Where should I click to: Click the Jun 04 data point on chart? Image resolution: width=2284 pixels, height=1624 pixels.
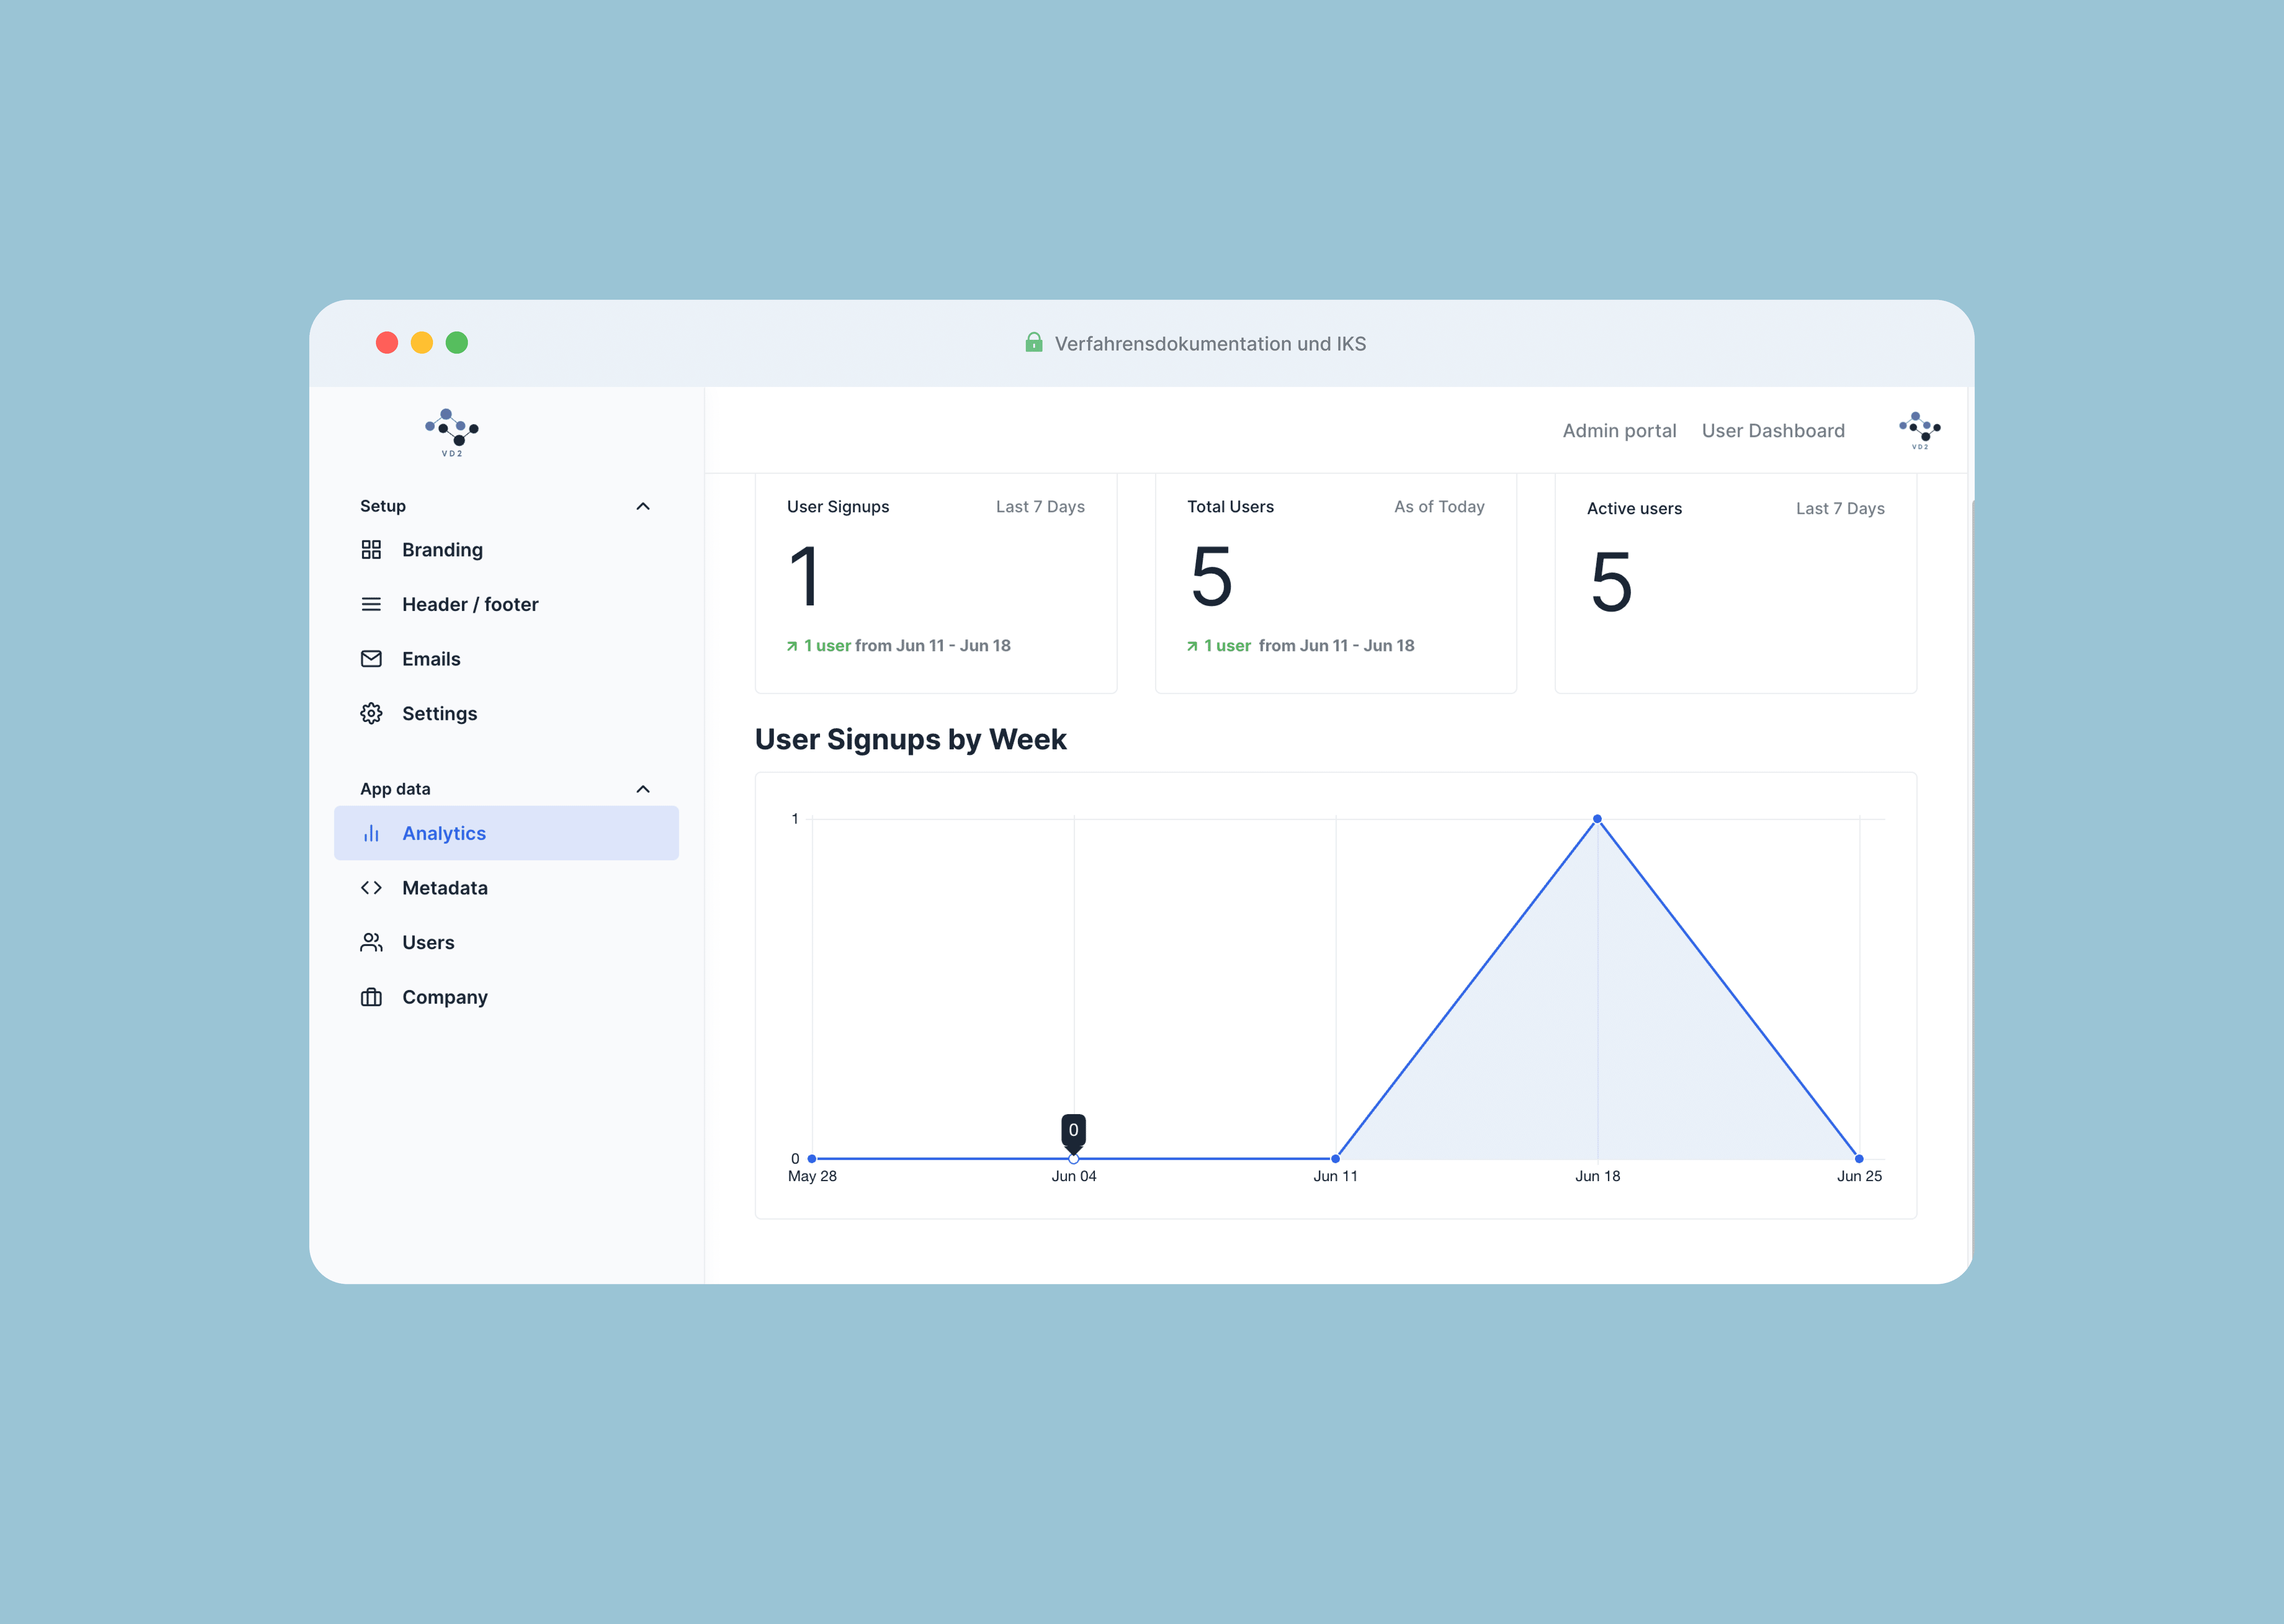pos(1074,1159)
